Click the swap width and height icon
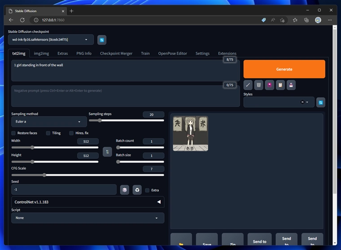This screenshot has height=250, width=341. (107, 152)
